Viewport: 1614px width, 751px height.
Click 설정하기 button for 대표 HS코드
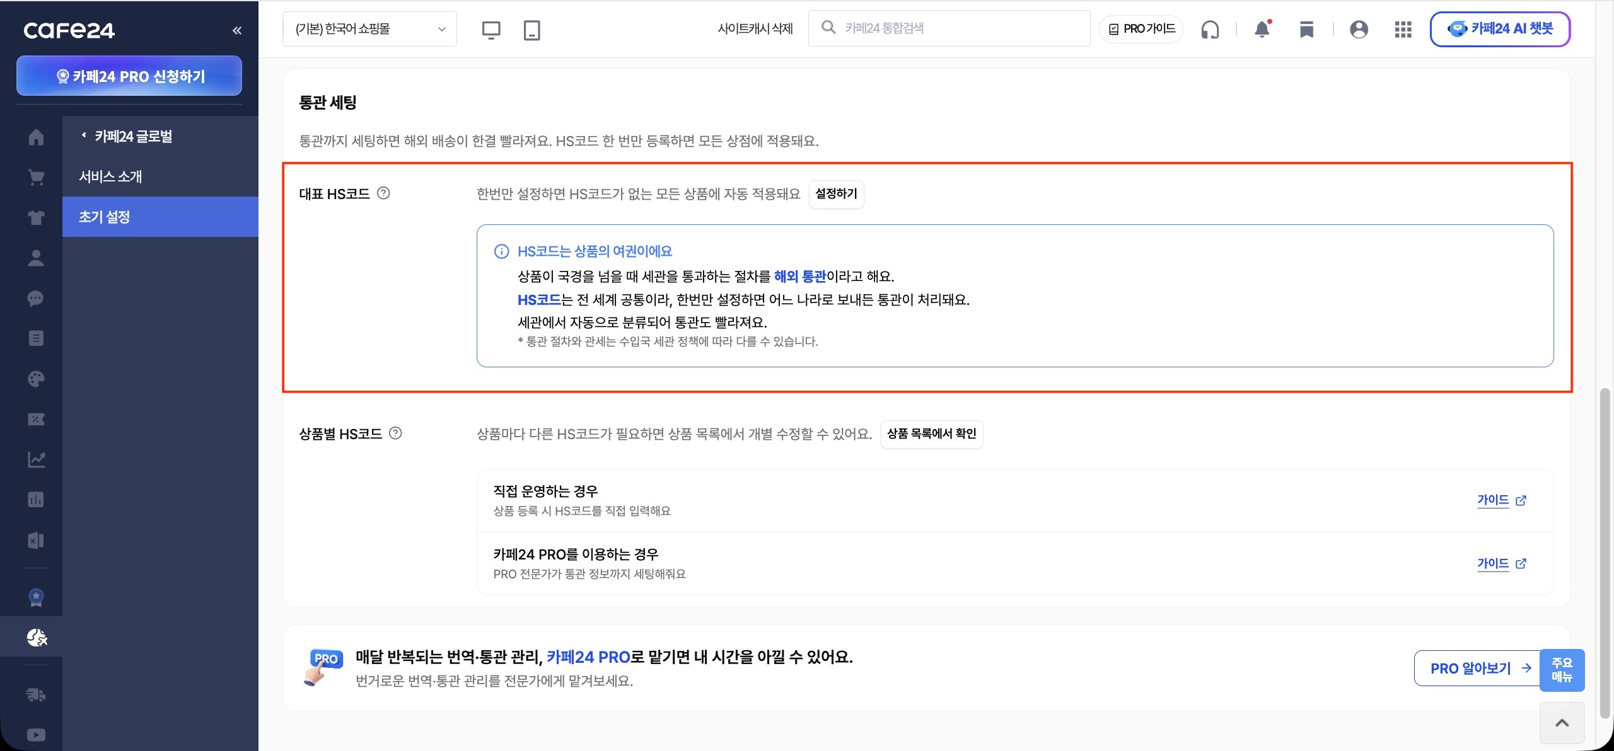point(836,193)
